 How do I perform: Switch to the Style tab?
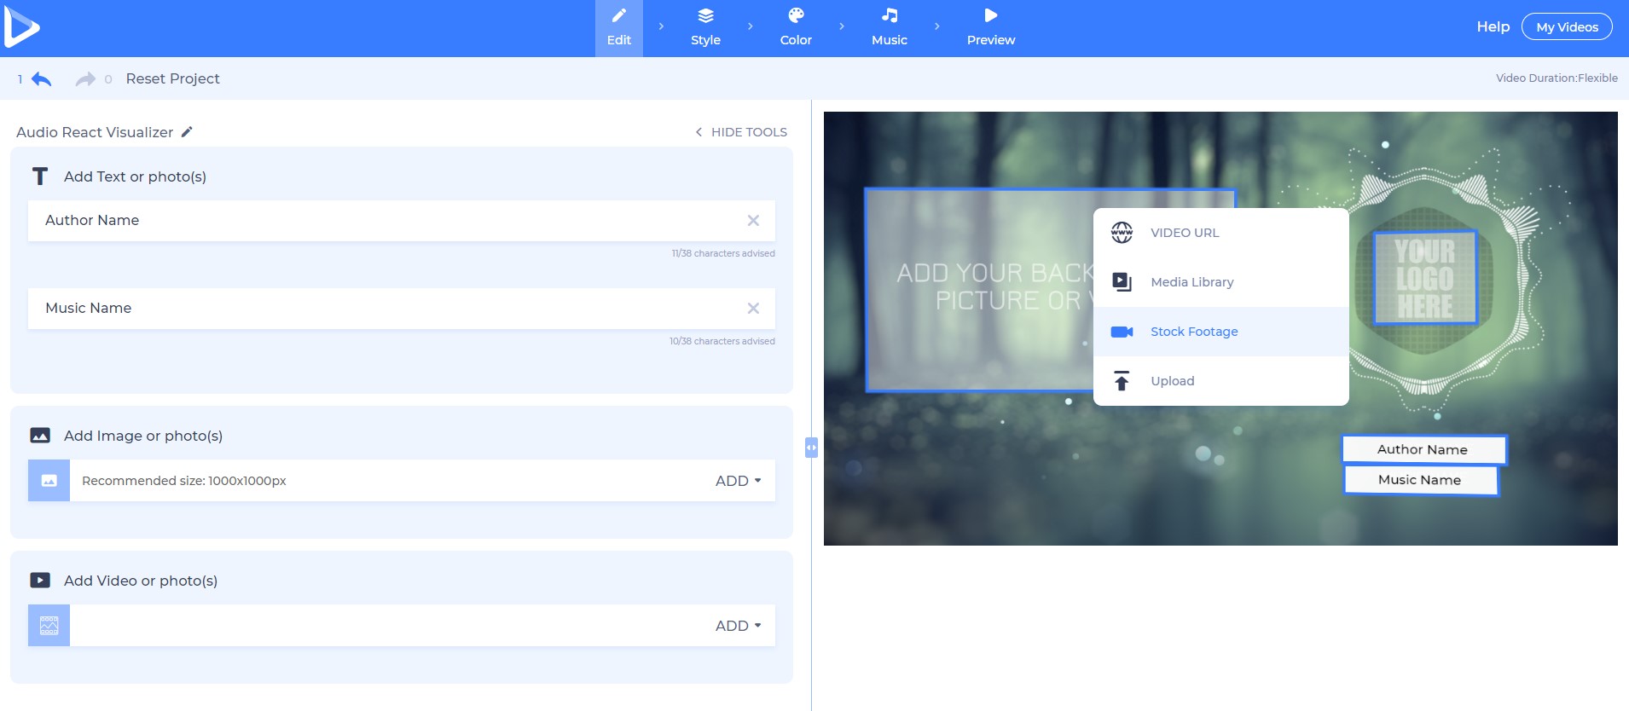[705, 28]
